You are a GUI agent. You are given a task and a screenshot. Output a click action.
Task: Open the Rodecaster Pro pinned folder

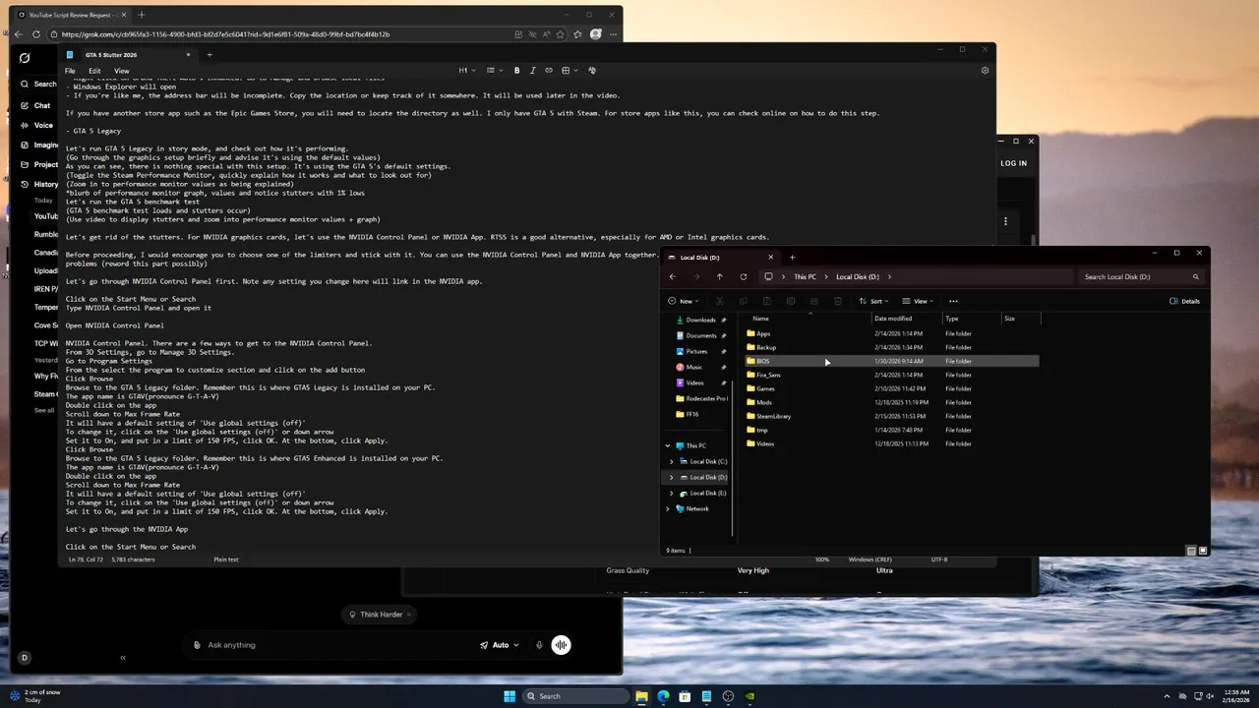pyautogui.click(x=700, y=398)
